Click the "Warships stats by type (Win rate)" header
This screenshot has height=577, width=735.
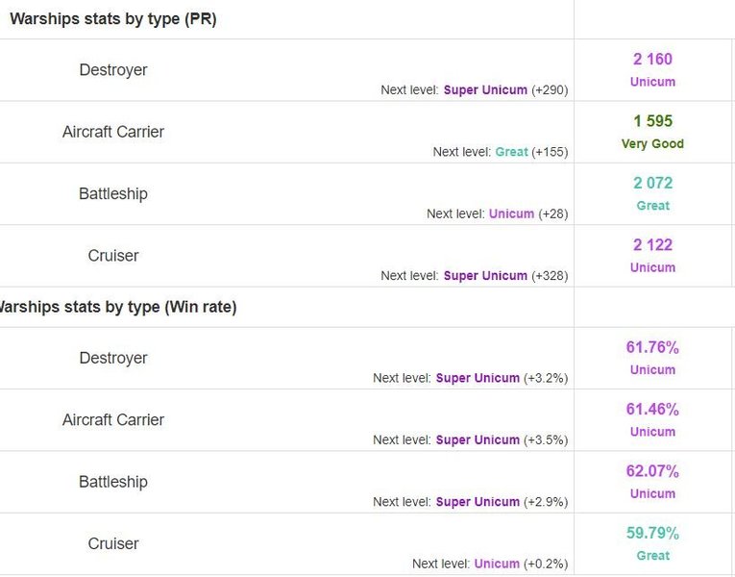coord(120,308)
